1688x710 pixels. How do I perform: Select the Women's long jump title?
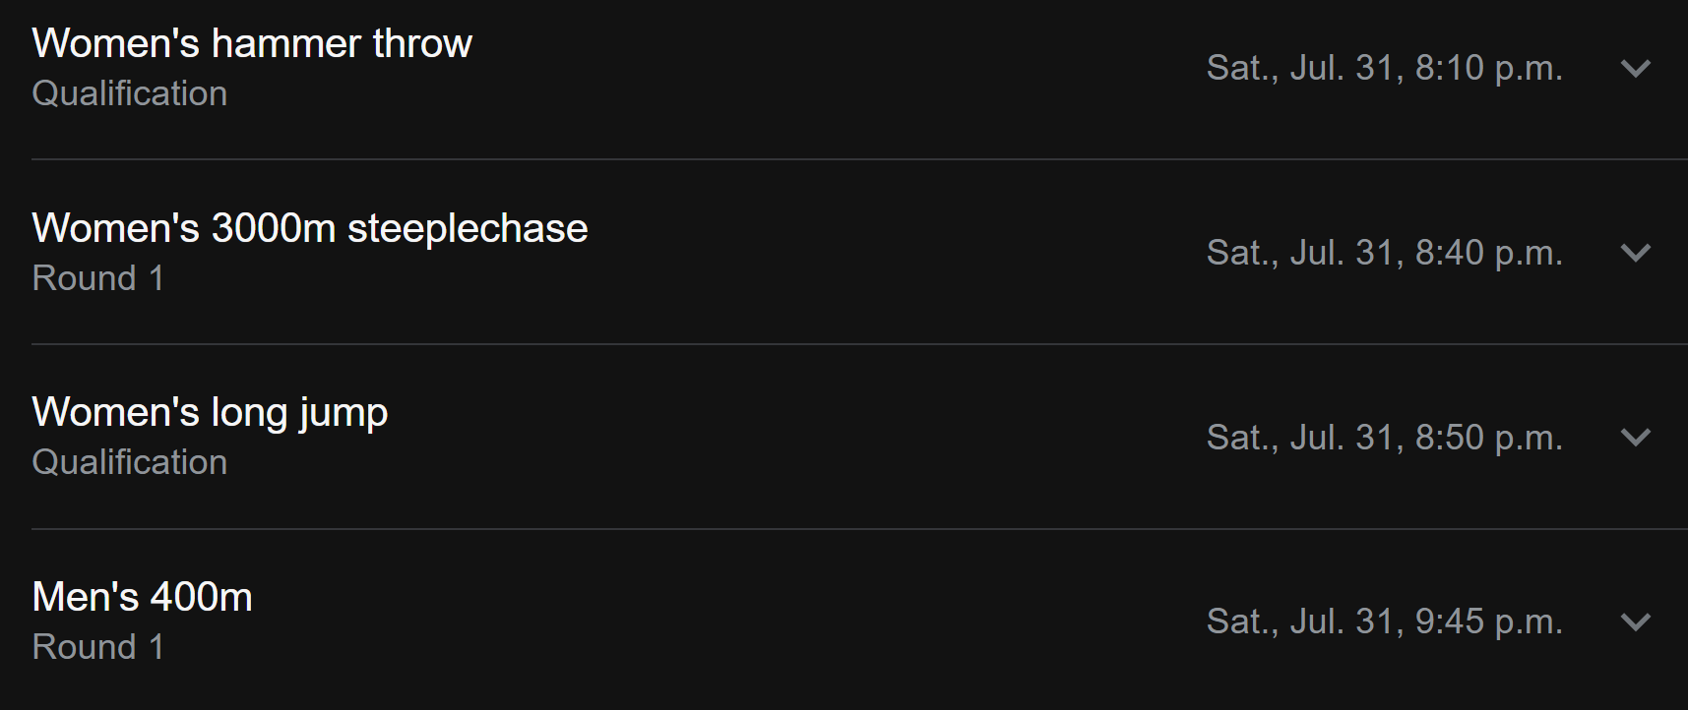coord(210,413)
